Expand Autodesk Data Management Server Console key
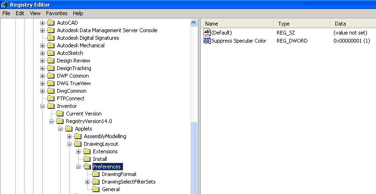 43,30
